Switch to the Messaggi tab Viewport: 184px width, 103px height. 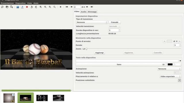click(92, 12)
